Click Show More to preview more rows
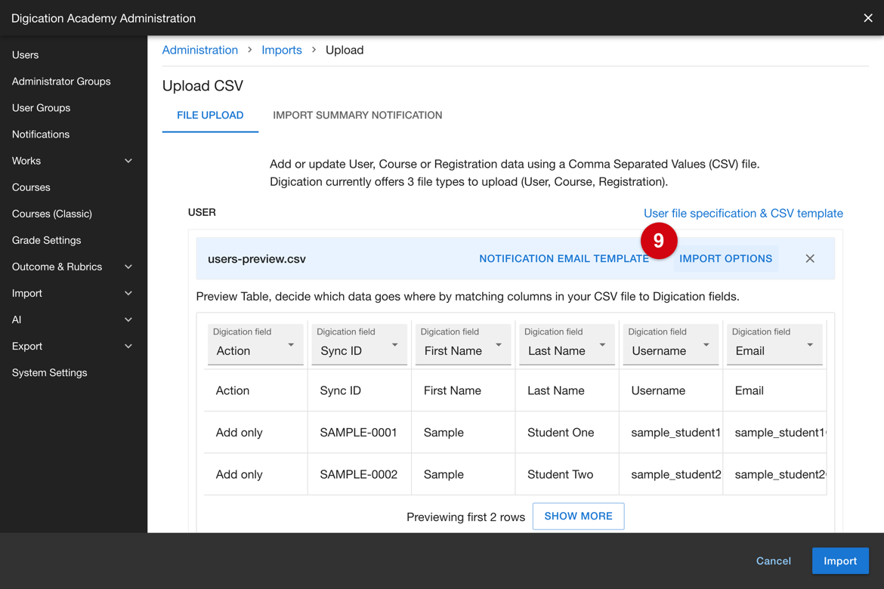 579,517
